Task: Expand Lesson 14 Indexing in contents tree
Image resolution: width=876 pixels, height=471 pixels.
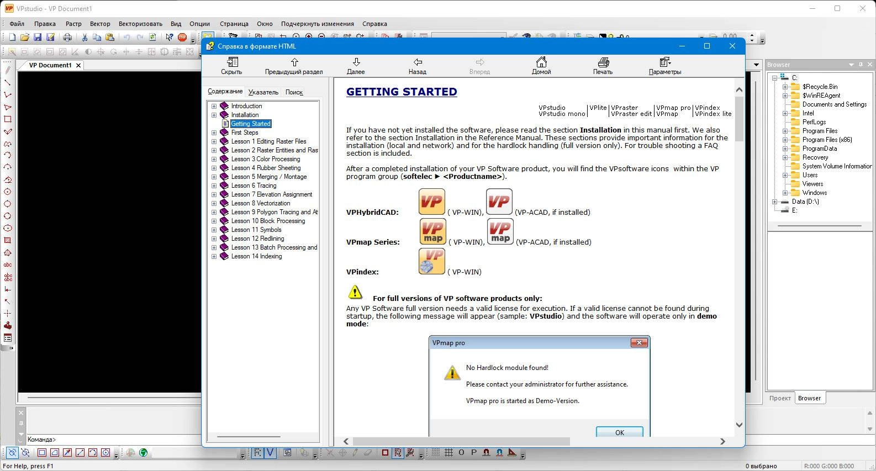Action: tap(214, 256)
